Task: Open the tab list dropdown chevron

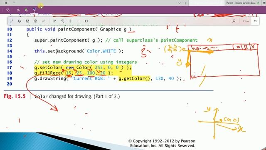Action: (180, 3)
